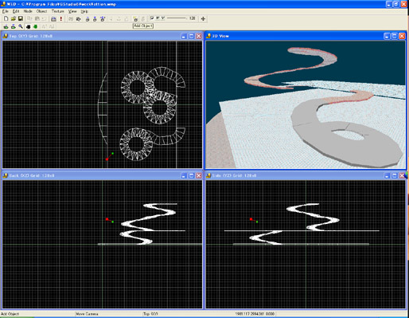This screenshot has height=318, width=409.
Task: Click 'Move Camera' text in status bar
Action: [87, 314]
